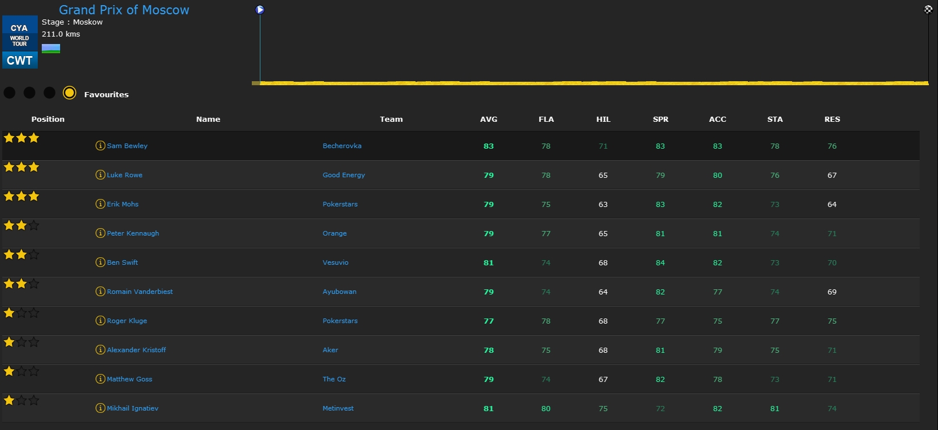Open the info icon beside Ben Swift
The height and width of the screenshot is (430, 938).
(100, 262)
